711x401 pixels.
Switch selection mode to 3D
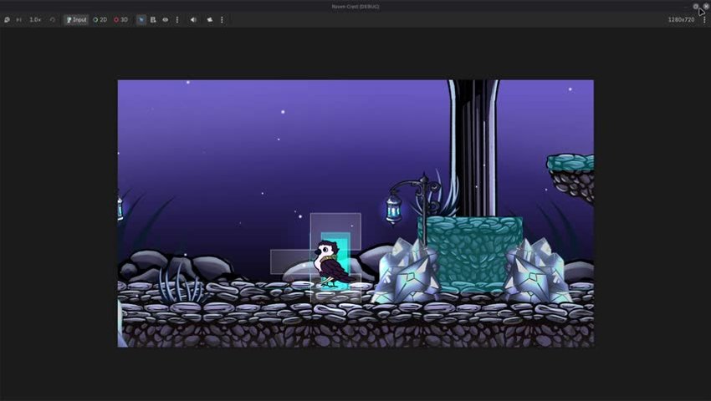tap(121, 20)
